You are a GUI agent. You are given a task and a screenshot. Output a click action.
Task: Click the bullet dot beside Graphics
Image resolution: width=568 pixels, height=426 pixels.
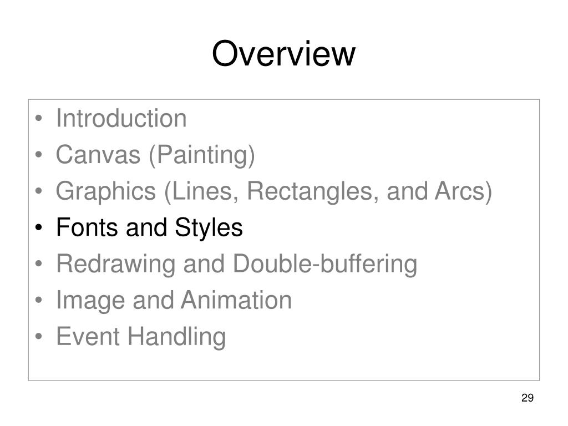tap(39, 191)
